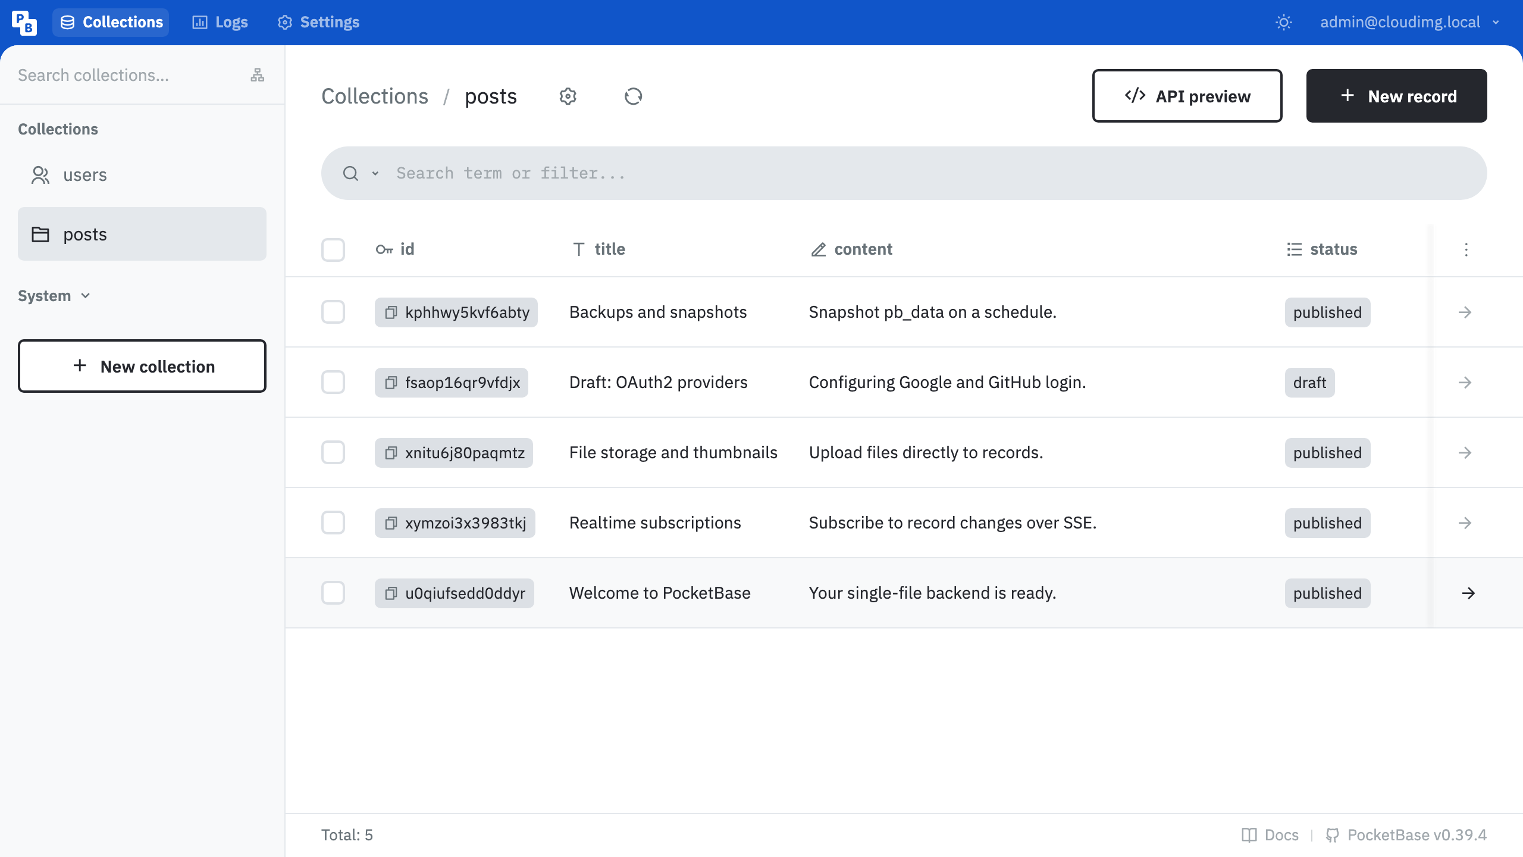
Task: Copy the id u0qiufsedd0ddyr
Action: (391, 593)
